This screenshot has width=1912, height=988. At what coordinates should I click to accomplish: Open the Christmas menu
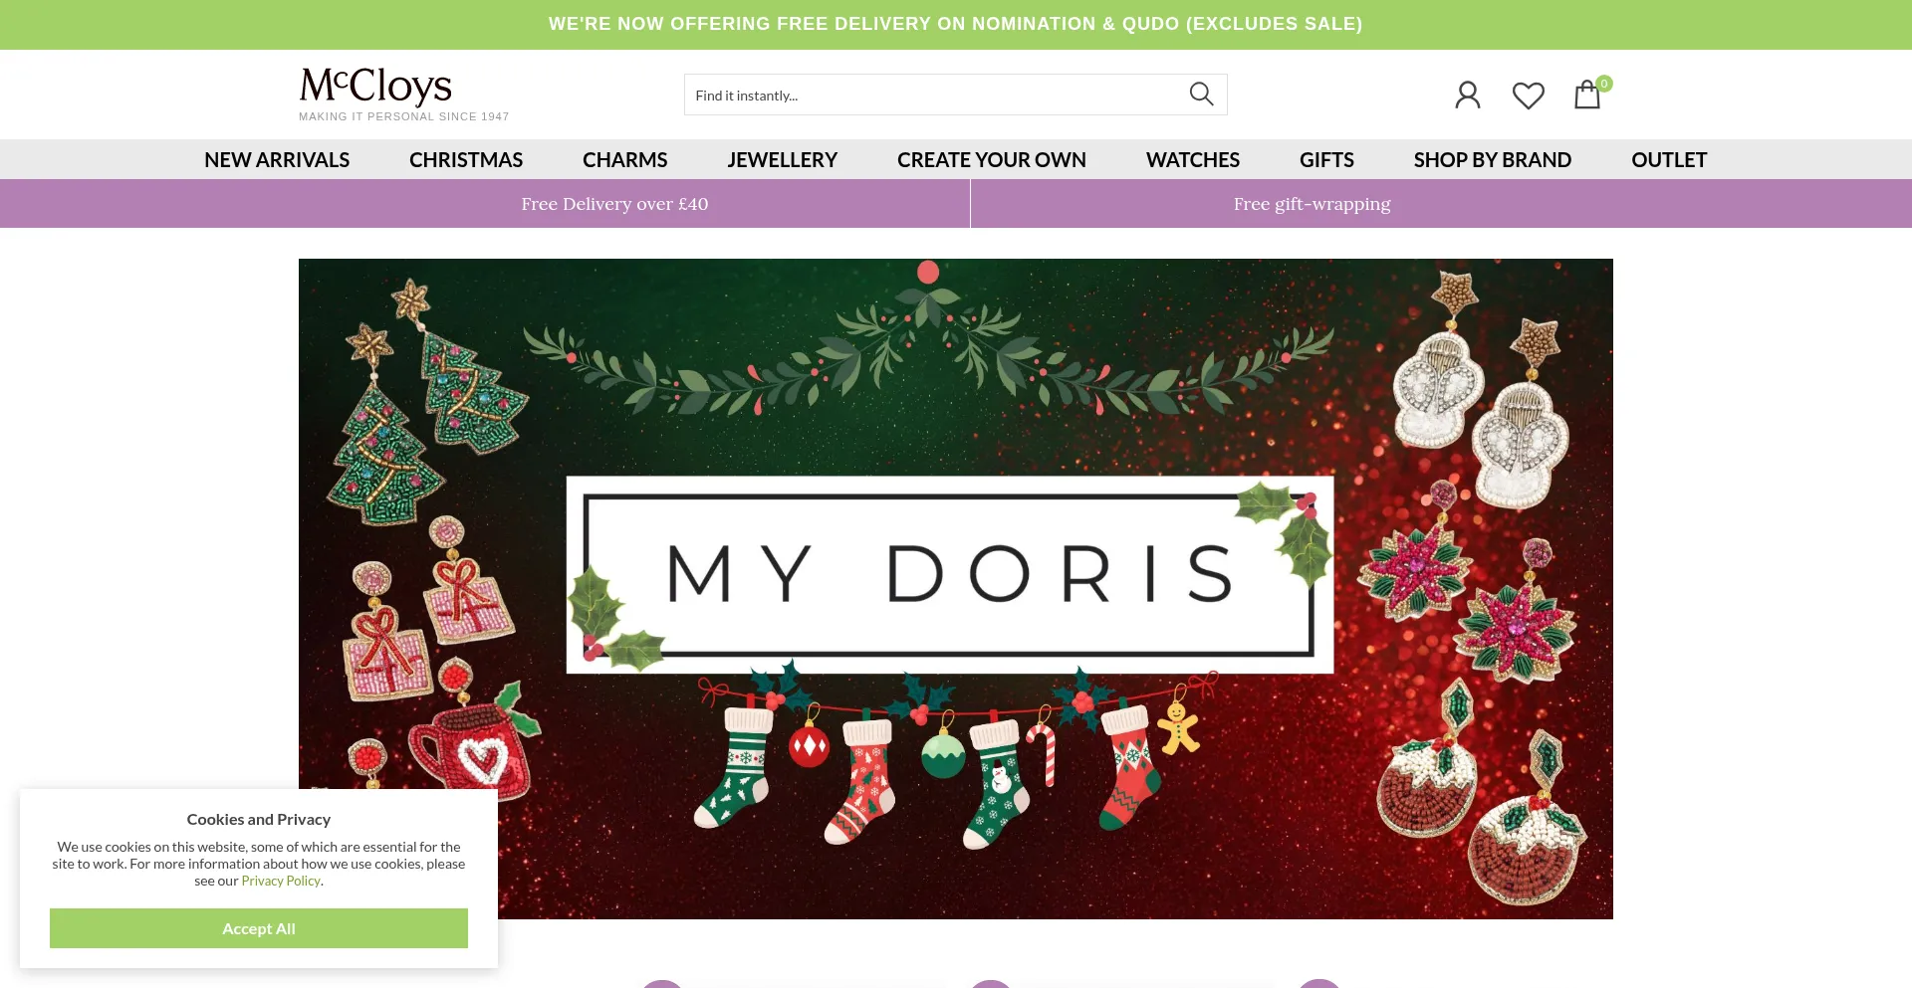[x=466, y=159]
